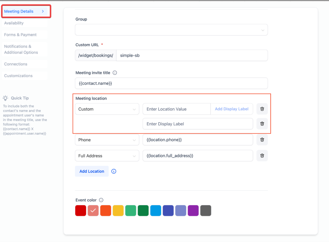Click the Quick Tip lightbulb icon
The width and height of the screenshot is (329, 242).
(6, 98)
